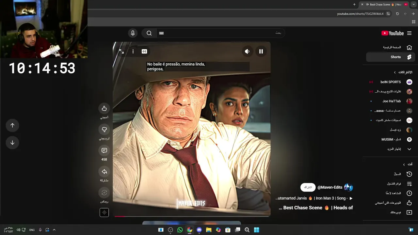Close the 'Best Chase Scene' browser tab
Screen dimensions: 418x235
click(x=362, y=5)
